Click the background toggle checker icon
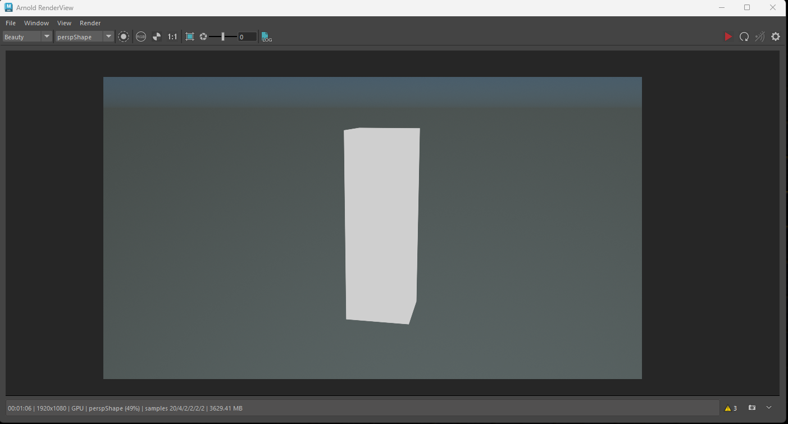This screenshot has height=424, width=788. [x=156, y=36]
